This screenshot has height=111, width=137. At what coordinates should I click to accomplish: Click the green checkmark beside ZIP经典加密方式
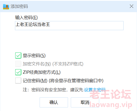point(18,72)
